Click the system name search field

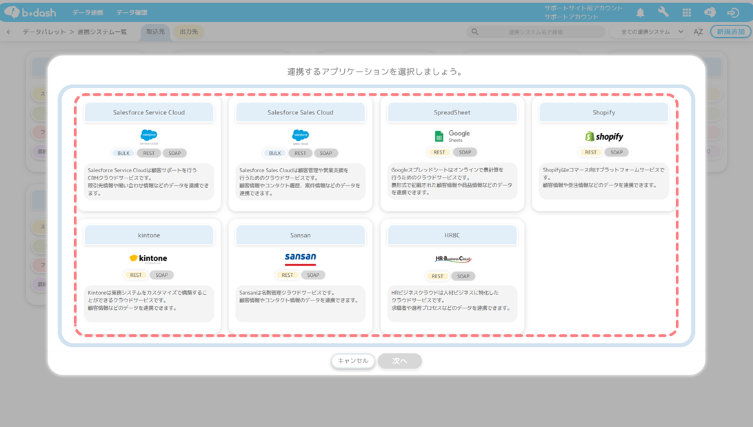536,32
